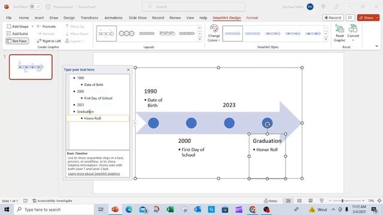This screenshot has width=383, height=215.
Task: Open the Add Shape dropdown arrow
Action: (32, 26)
